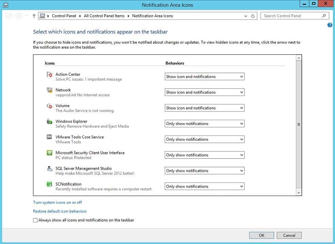Click 'The Audio Service is not running.' text
The width and height of the screenshot is (335, 244).
(85, 111)
